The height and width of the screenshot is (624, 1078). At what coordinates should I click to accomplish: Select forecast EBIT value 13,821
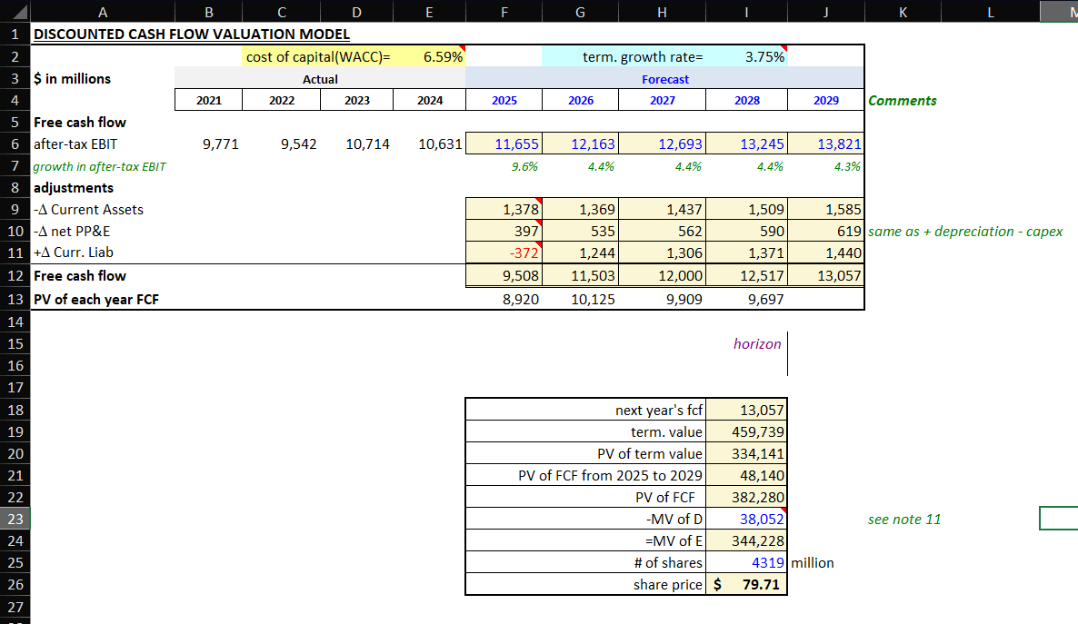tap(825, 144)
